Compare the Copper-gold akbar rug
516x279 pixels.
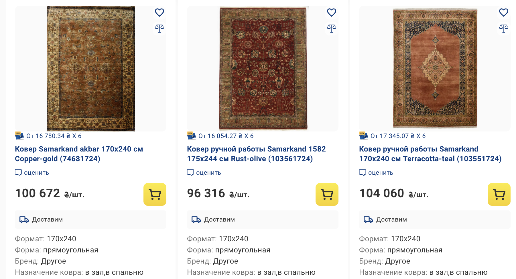(x=159, y=28)
